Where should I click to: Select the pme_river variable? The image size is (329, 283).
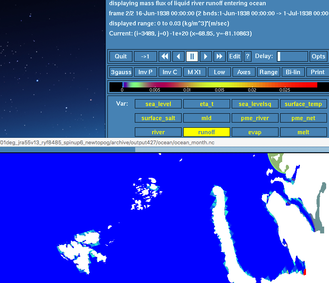tap(255, 118)
